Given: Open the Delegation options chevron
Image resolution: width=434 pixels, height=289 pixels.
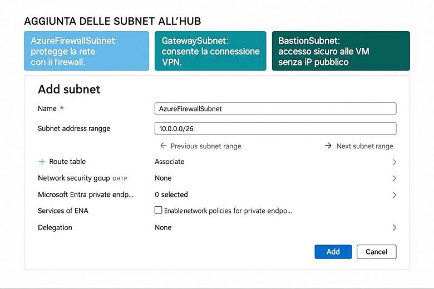Looking at the screenshot, I should pyautogui.click(x=394, y=228).
